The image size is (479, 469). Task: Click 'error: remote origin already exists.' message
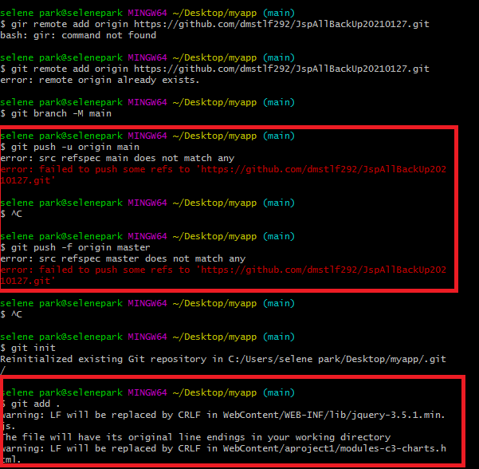tap(100, 80)
